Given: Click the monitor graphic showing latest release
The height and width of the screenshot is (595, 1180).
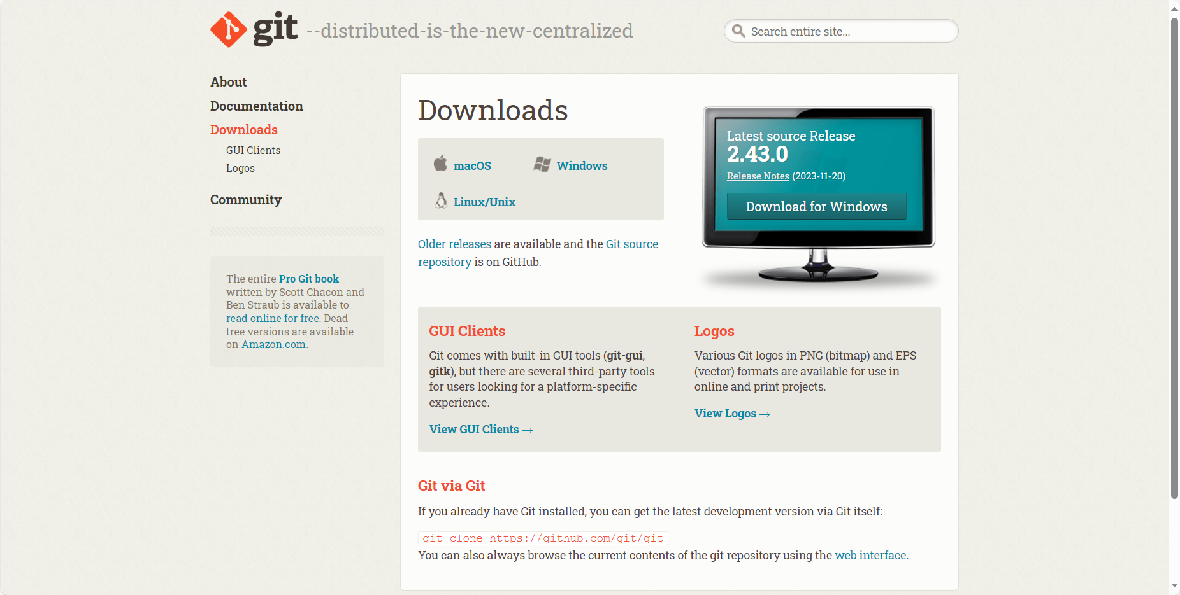Looking at the screenshot, I should point(819,194).
